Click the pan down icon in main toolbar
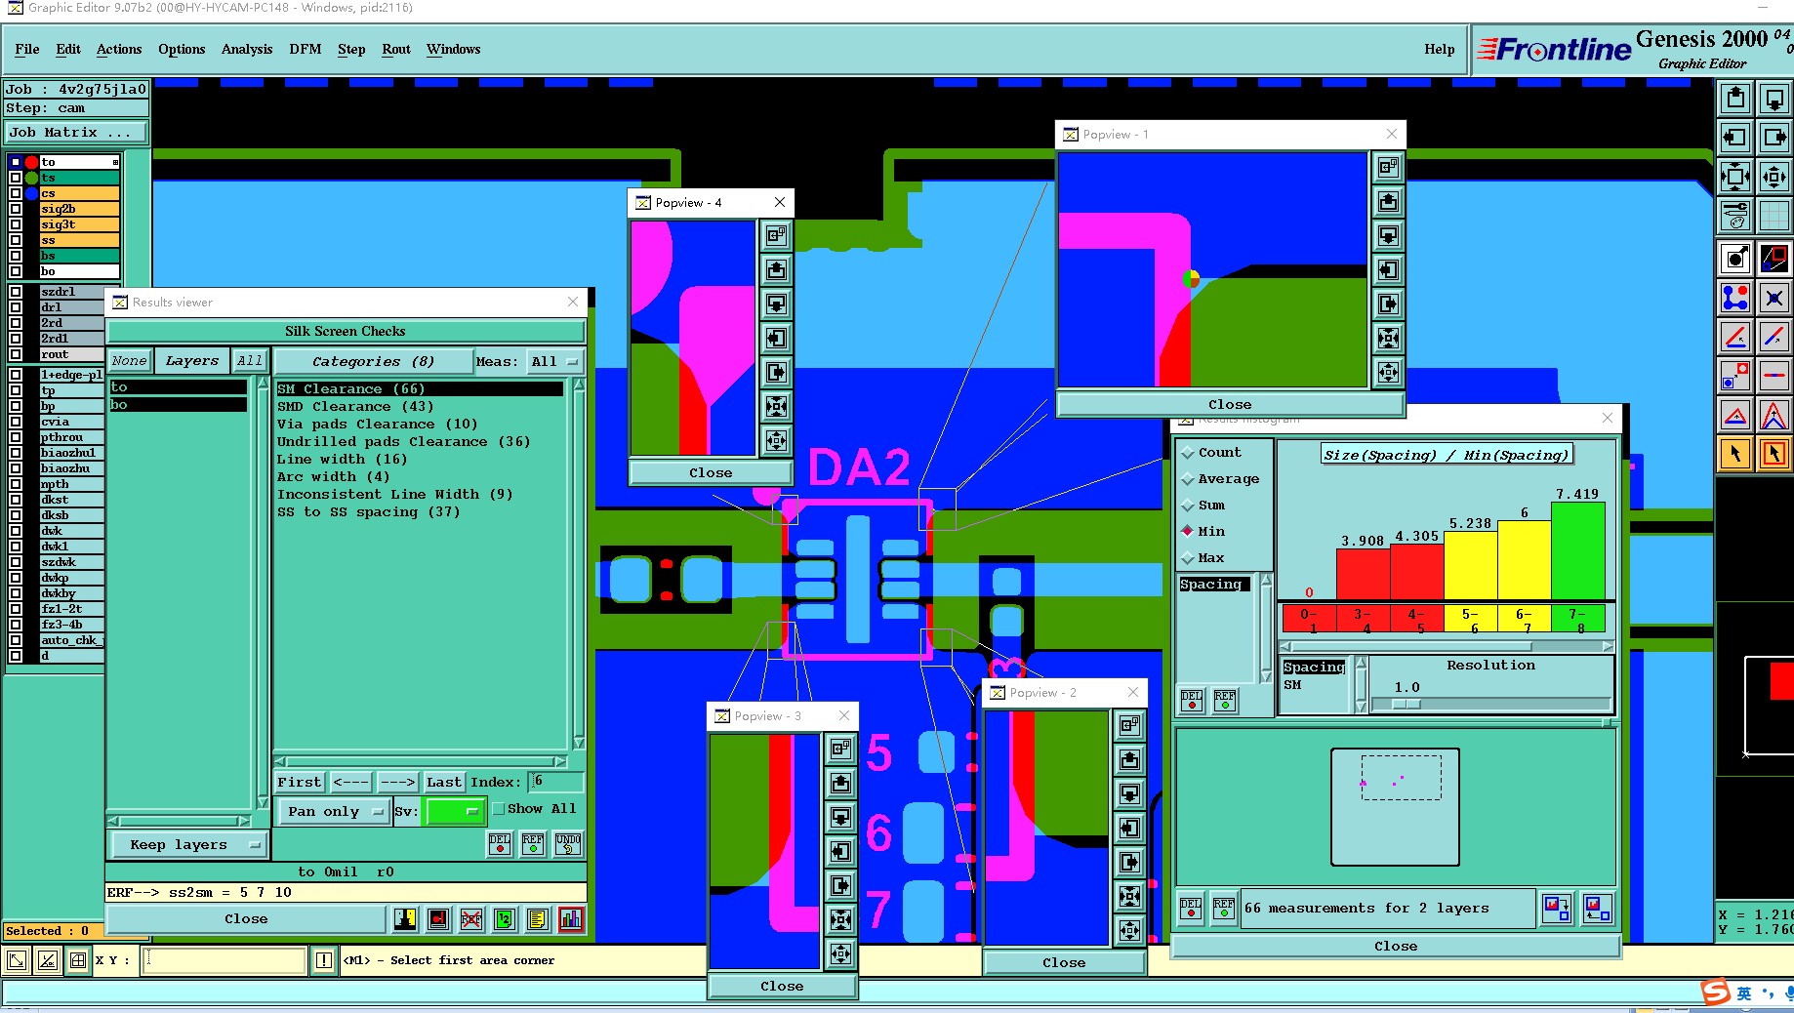Screen dimensions: 1794x1013 pyautogui.click(x=1774, y=99)
